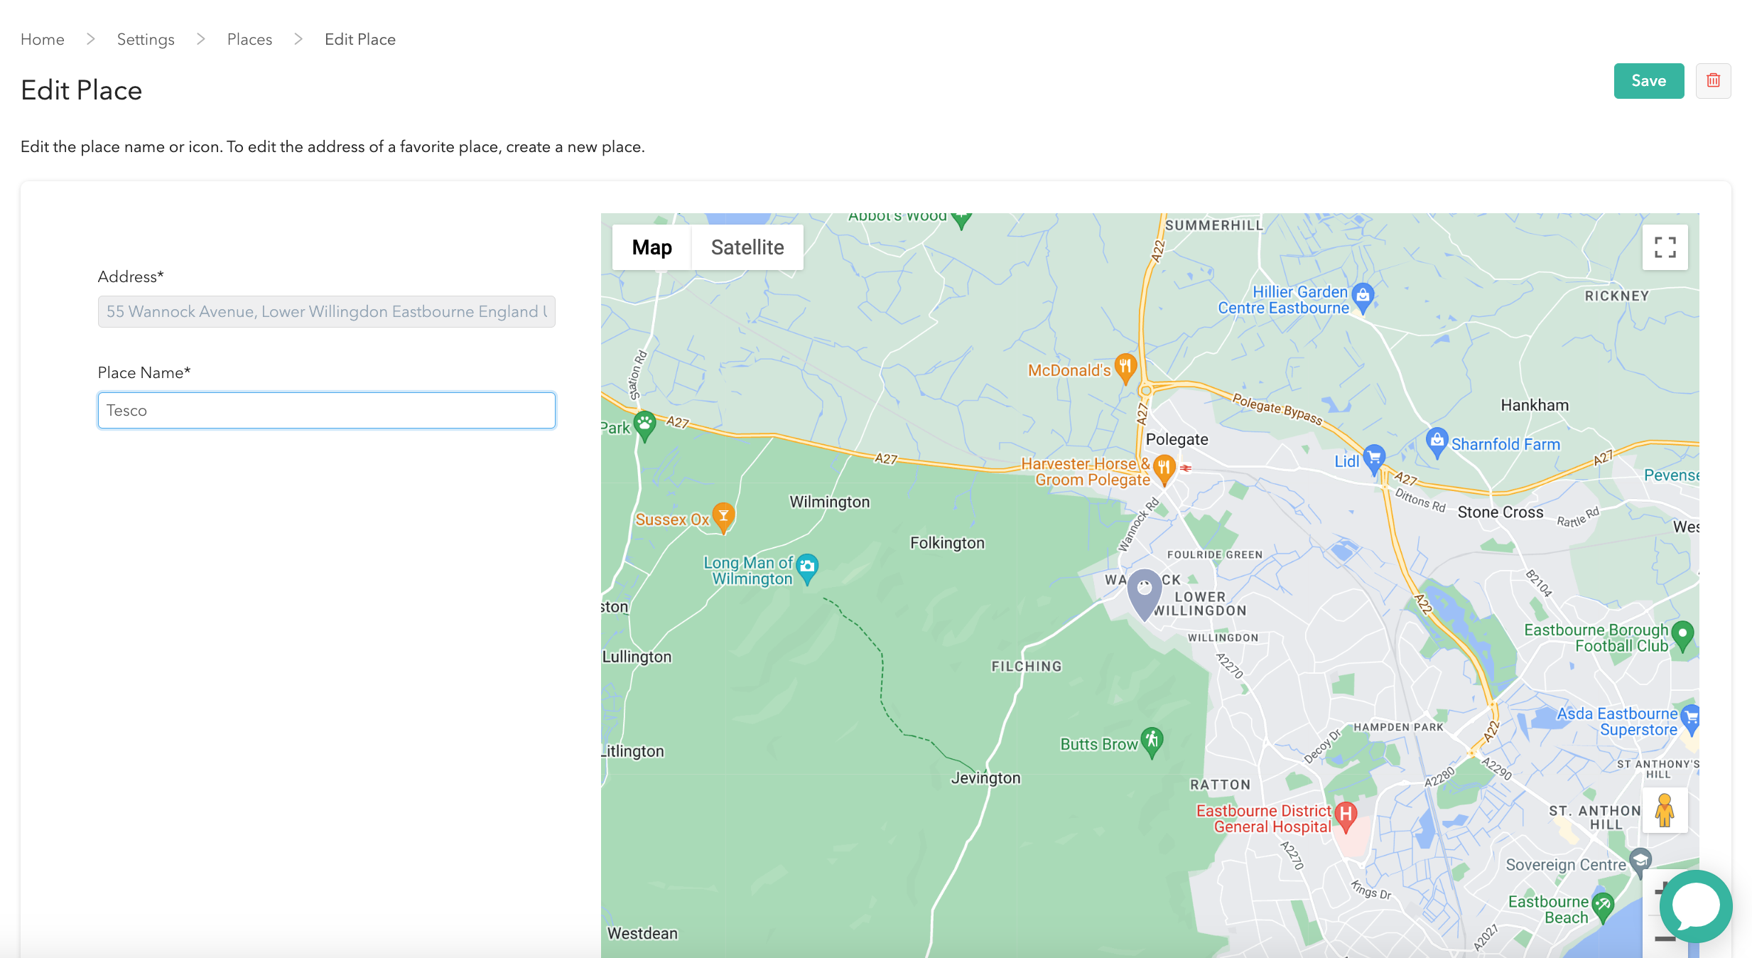The height and width of the screenshot is (958, 1752).
Task: Toggle fullscreen map view icon
Action: coord(1665,247)
